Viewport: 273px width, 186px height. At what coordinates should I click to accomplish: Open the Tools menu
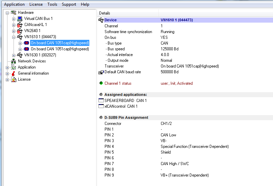[x=52, y=4]
